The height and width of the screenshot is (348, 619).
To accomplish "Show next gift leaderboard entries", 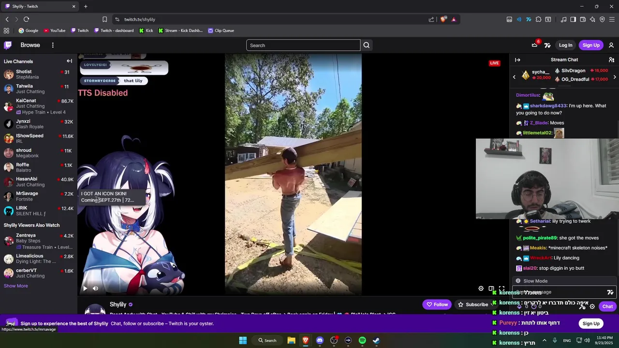I will coord(615,77).
